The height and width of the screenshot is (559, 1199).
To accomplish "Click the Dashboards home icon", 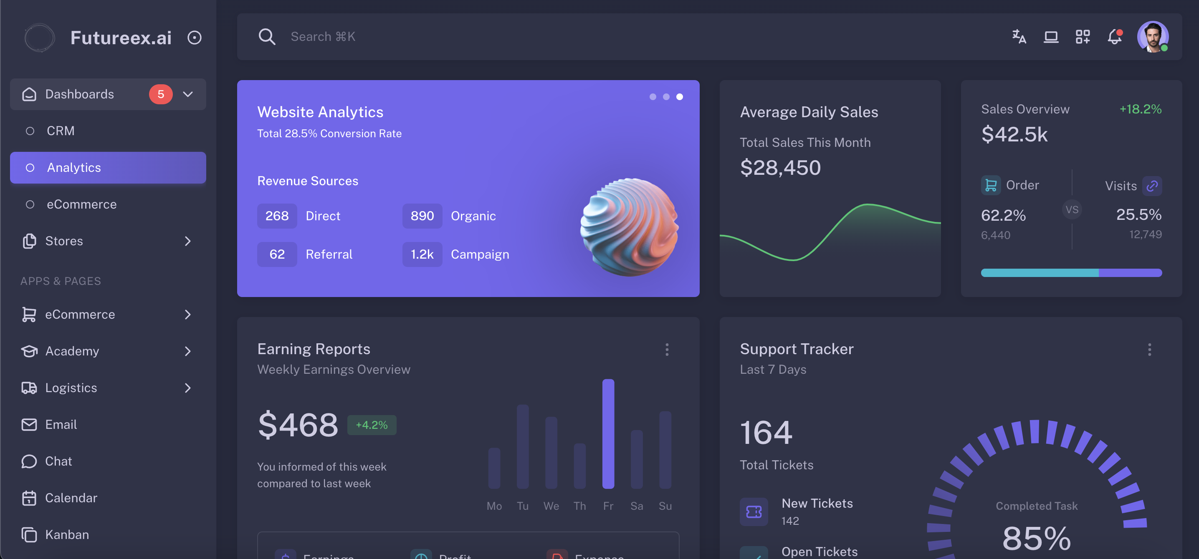I will (x=29, y=94).
